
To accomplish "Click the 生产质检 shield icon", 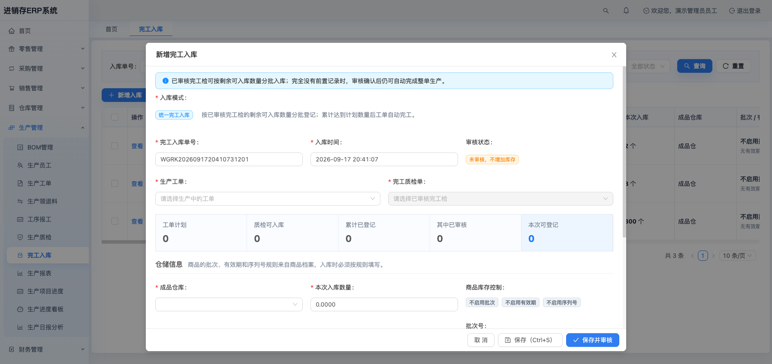I will tap(20, 237).
